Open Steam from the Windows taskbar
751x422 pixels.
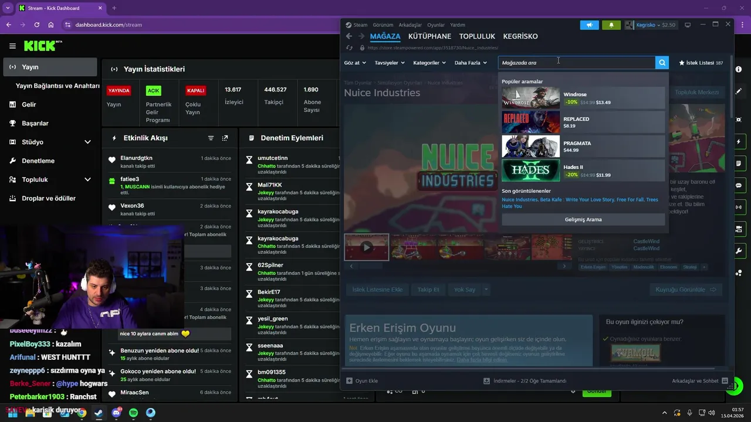point(99,413)
